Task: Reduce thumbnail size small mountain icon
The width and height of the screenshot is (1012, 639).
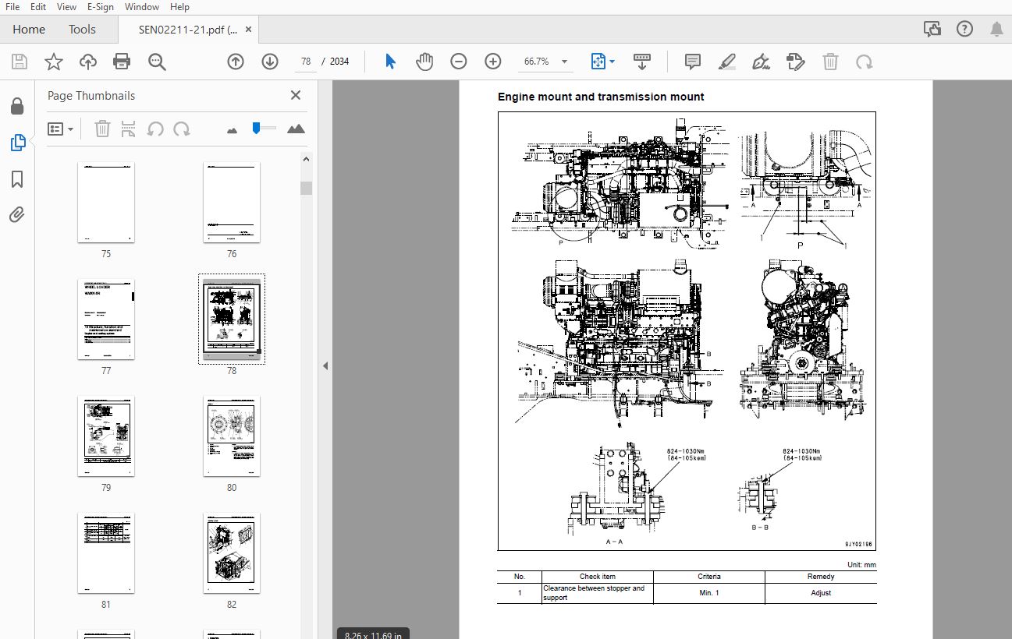Action: click(232, 130)
